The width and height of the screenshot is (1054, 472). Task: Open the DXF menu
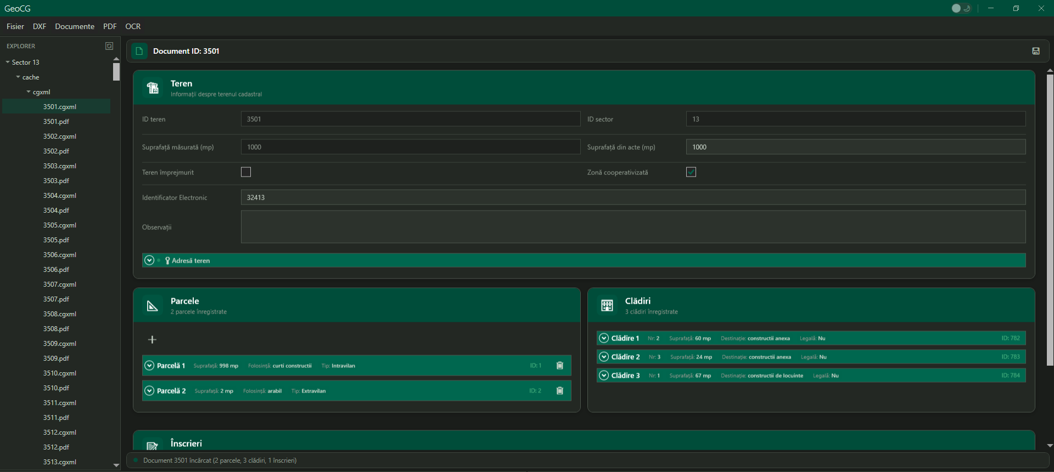[x=40, y=26]
